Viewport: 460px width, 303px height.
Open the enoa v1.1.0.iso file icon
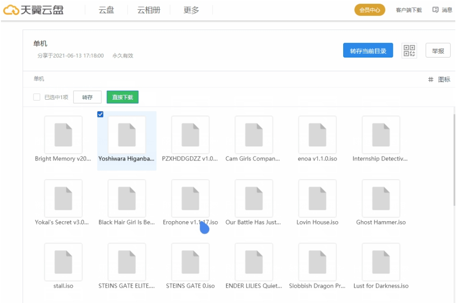click(x=317, y=135)
